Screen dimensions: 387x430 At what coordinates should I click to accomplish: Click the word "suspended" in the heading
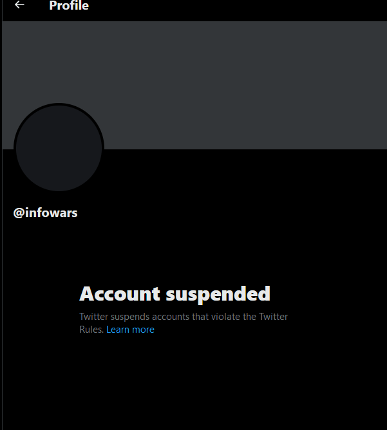point(218,295)
